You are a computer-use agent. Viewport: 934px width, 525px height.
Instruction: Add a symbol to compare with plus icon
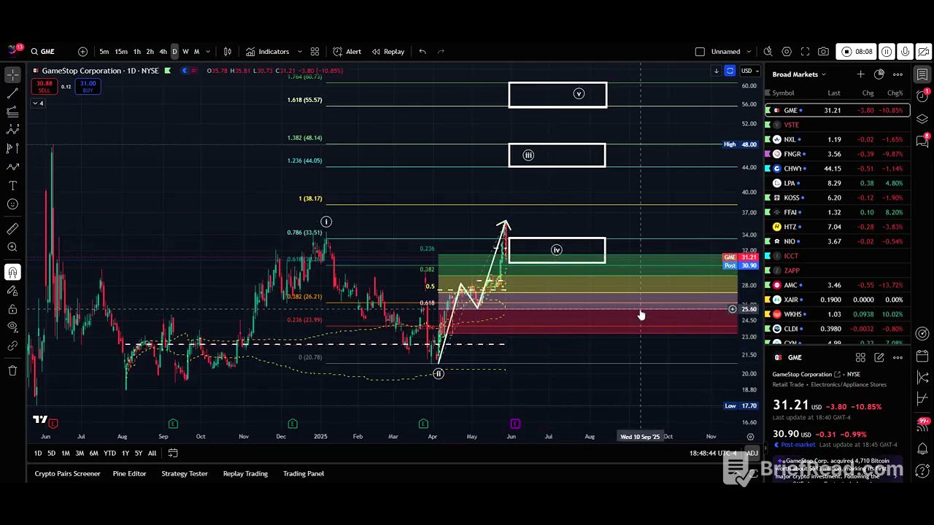click(x=82, y=52)
